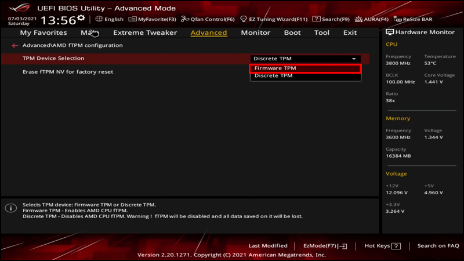Click the English language label
Image resolution: width=464 pixels, height=261 pixels.
[114, 19]
